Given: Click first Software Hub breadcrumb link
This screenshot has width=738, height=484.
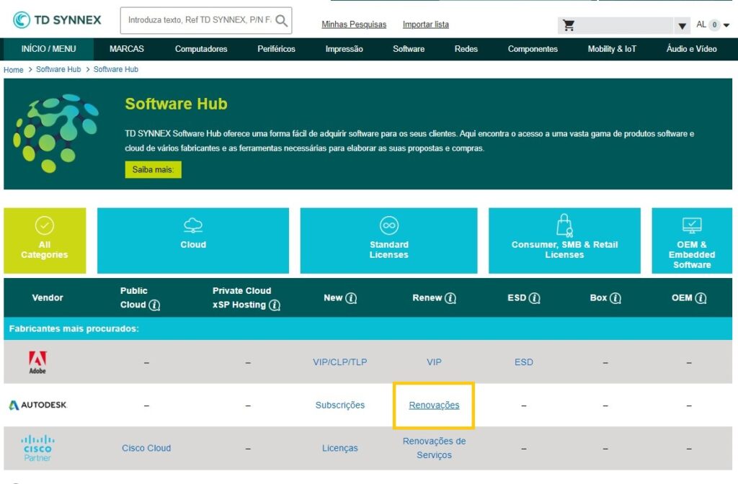Looking at the screenshot, I should click(x=58, y=70).
